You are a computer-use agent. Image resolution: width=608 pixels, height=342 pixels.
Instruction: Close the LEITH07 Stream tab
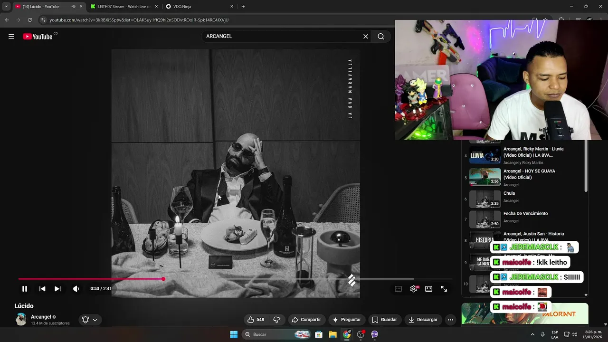click(156, 7)
